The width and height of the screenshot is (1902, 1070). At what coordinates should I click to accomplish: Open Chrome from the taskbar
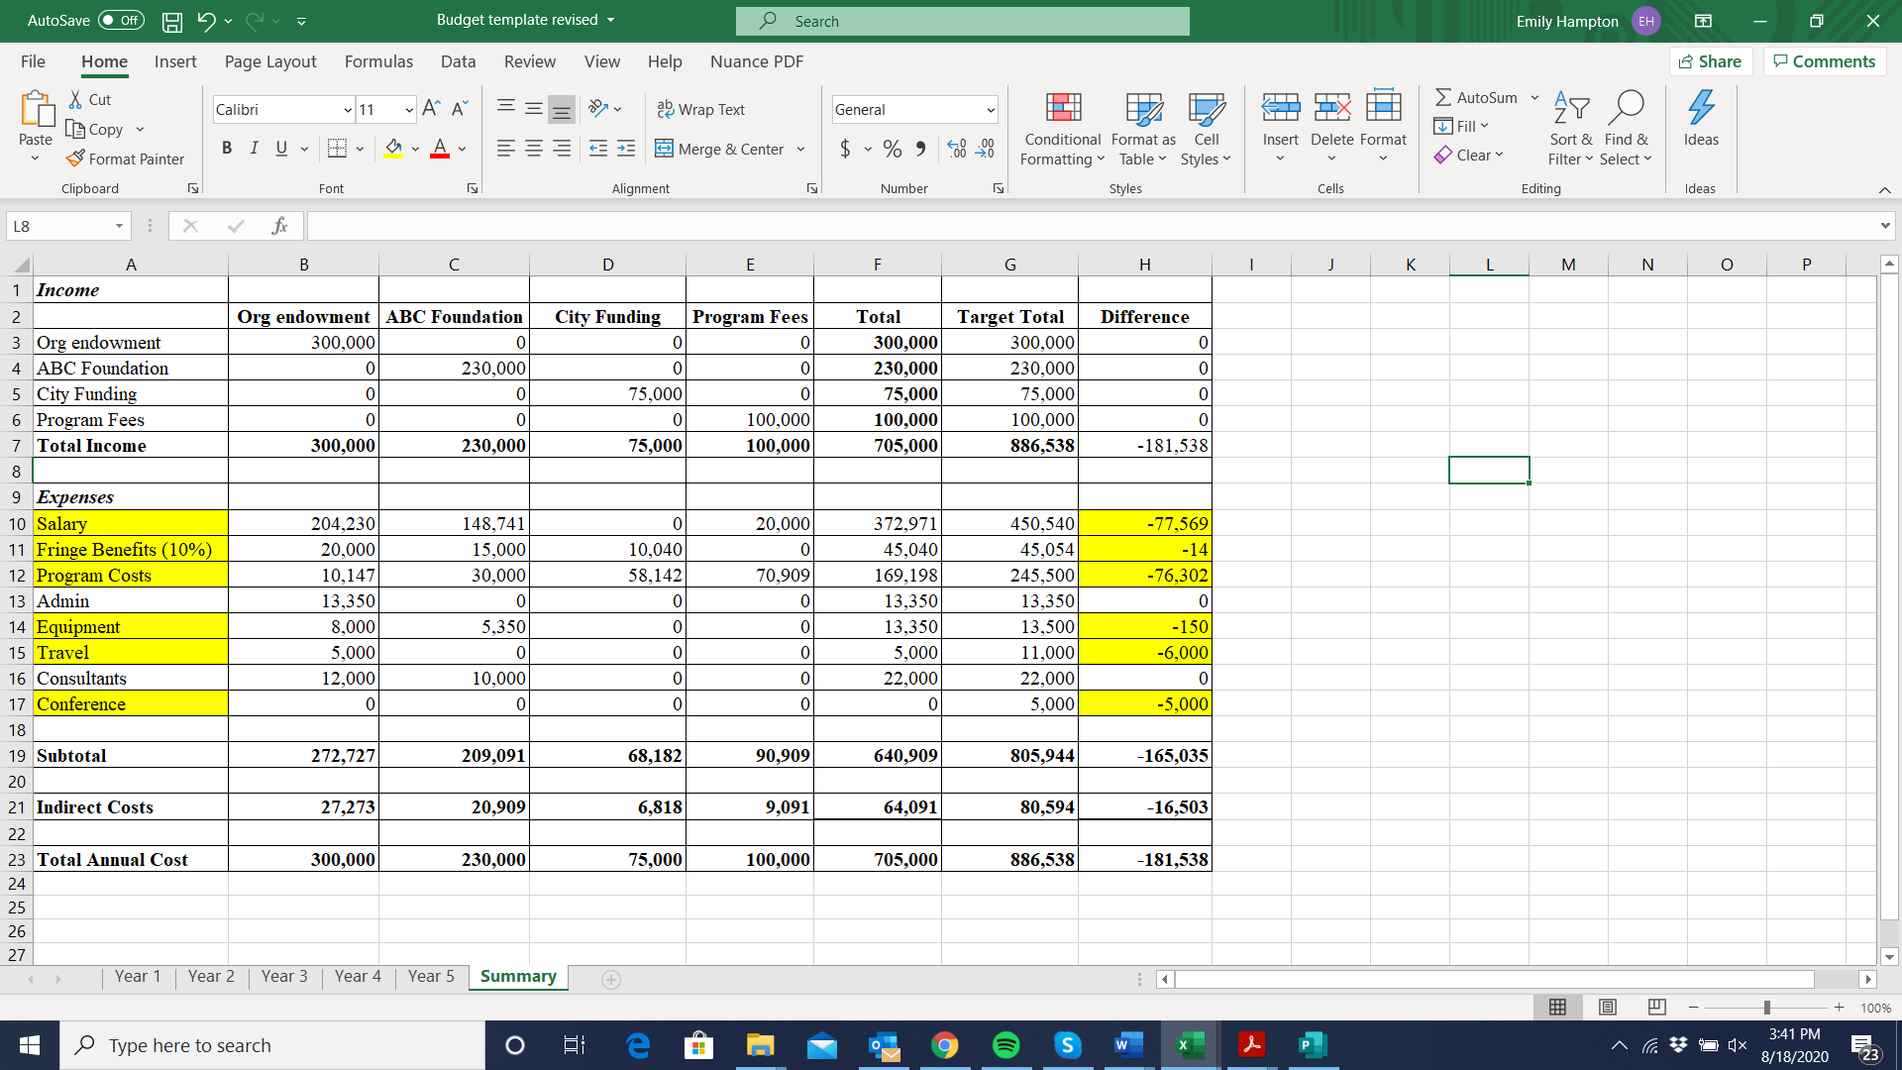(944, 1045)
